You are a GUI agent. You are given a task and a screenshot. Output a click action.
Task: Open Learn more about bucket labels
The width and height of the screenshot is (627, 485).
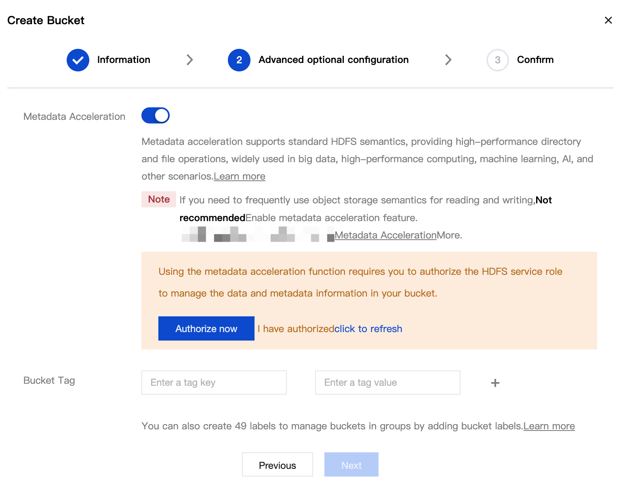tap(549, 426)
